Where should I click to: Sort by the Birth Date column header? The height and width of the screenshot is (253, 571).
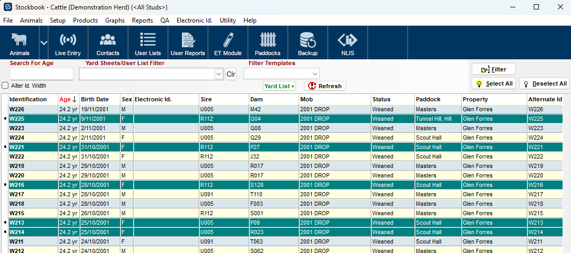(x=95, y=99)
